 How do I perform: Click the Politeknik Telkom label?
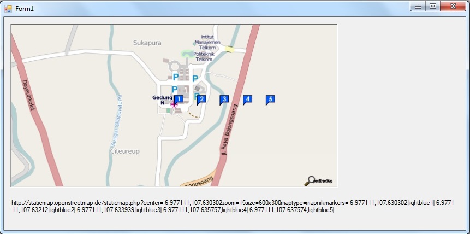point(204,57)
